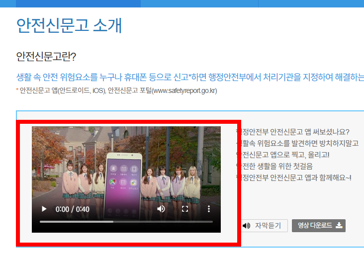The width and height of the screenshot is (364, 261).
Task: Click the 자막듣기 button
Action: pyautogui.click(x=264, y=226)
